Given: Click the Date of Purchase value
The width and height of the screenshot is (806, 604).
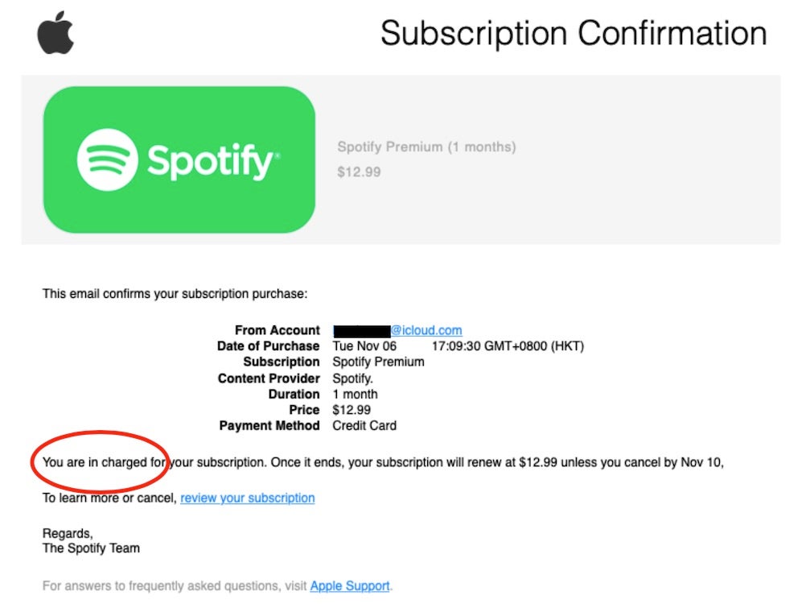Looking at the screenshot, I should click(458, 346).
